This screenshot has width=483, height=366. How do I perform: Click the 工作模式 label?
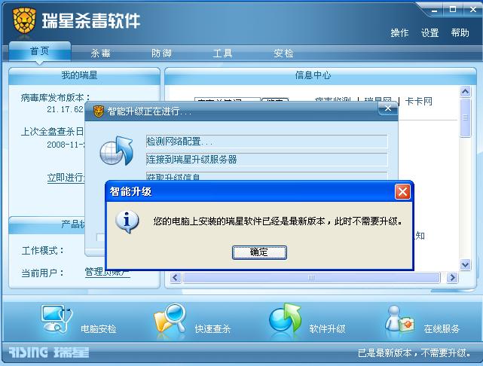click(42, 251)
